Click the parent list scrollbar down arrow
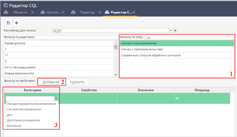The width and height of the screenshot is (237, 137). (x=116, y=75)
